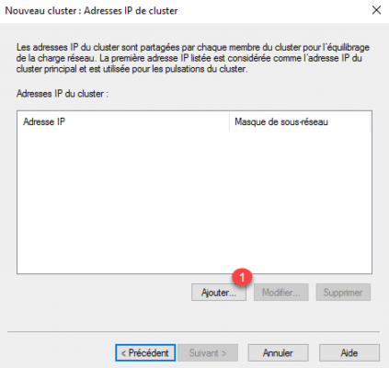Close the Nouveau cluster dialog

click(376, 10)
